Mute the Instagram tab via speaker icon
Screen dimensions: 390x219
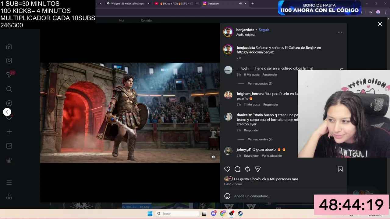click(x=240, y=4)
